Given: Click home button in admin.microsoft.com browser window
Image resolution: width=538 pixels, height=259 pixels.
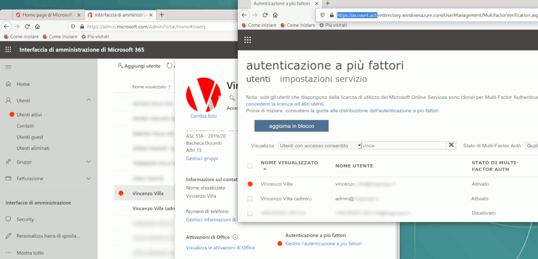Looking at the screenshot, I should pos(38,26).
